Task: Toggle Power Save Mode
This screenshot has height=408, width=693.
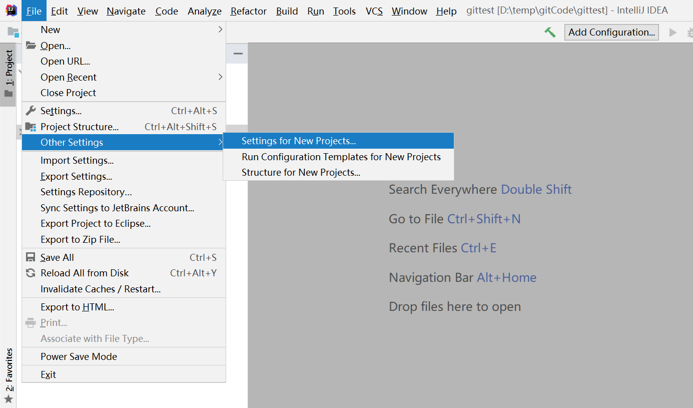Action: (124, 356)
